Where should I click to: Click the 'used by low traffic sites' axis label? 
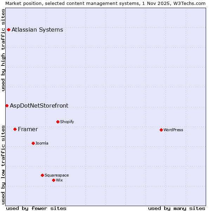pos(3,164)
